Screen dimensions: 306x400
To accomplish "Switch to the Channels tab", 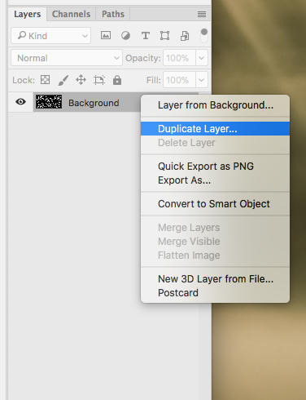I will pos(71,14).
